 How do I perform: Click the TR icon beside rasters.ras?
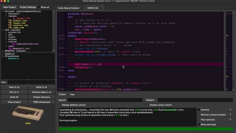[10, 25]
